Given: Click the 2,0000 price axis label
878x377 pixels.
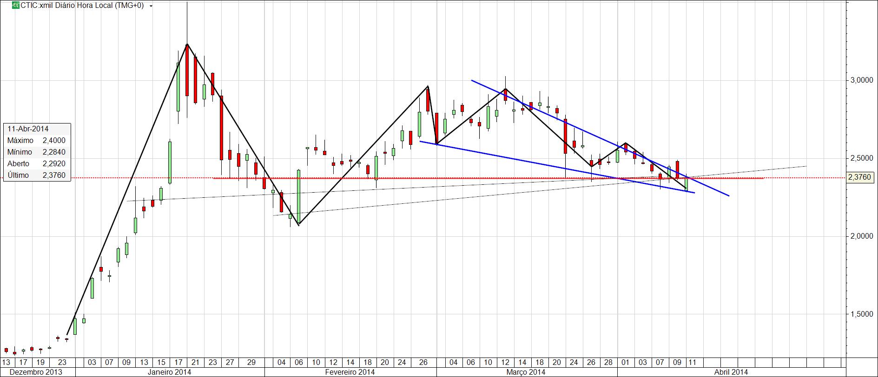Looking at the screenshot, I should [861, 236].
